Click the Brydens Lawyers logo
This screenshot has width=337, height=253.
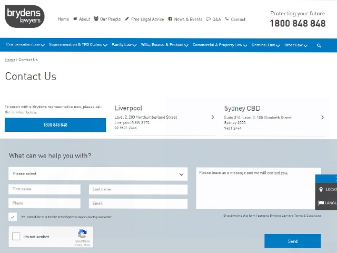click(x=25, y=16)
